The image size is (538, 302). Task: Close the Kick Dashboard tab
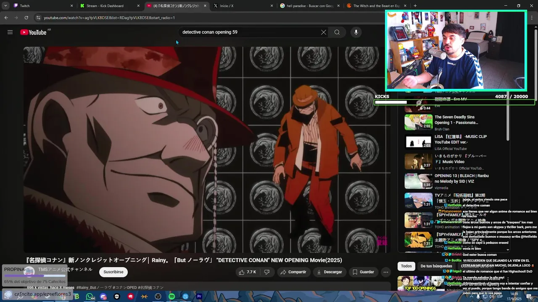pyautogui.click(x=138, y=6)
